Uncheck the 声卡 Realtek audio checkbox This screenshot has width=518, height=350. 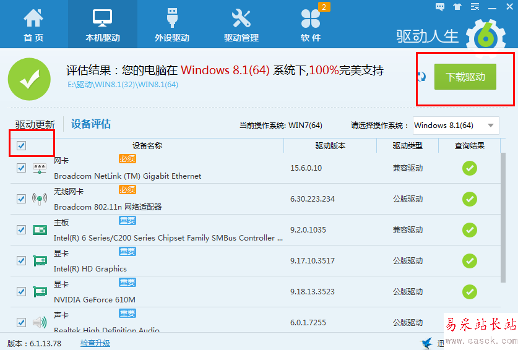(22, 322)
